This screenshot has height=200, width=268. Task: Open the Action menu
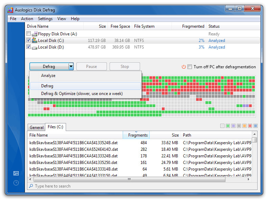[27, 18]
